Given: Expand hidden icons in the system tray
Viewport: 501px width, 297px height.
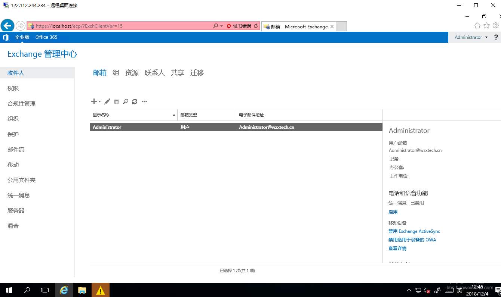Looking at the screenshot, I should pyautogui.click(x=409, y=290).
